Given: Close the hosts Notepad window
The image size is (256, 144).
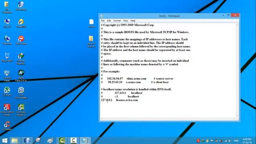Looking at the screenshot, I should pos(235,15).
